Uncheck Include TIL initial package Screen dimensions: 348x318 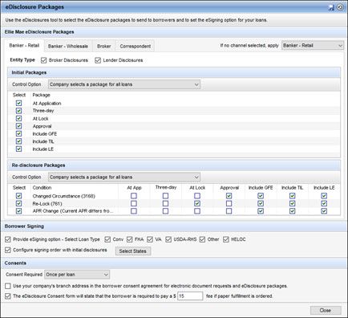18,141
